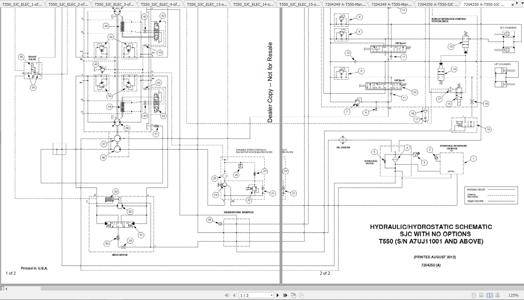Go to the previous page
The width and height of the screenshot is (524, 300).
(234, 295)
